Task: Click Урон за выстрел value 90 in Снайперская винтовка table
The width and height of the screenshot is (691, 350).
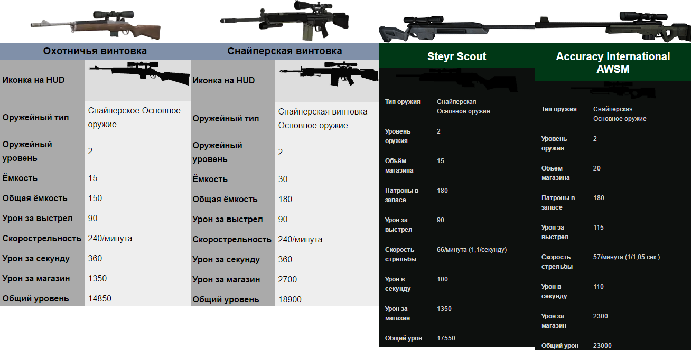Action: coord(283,219)
